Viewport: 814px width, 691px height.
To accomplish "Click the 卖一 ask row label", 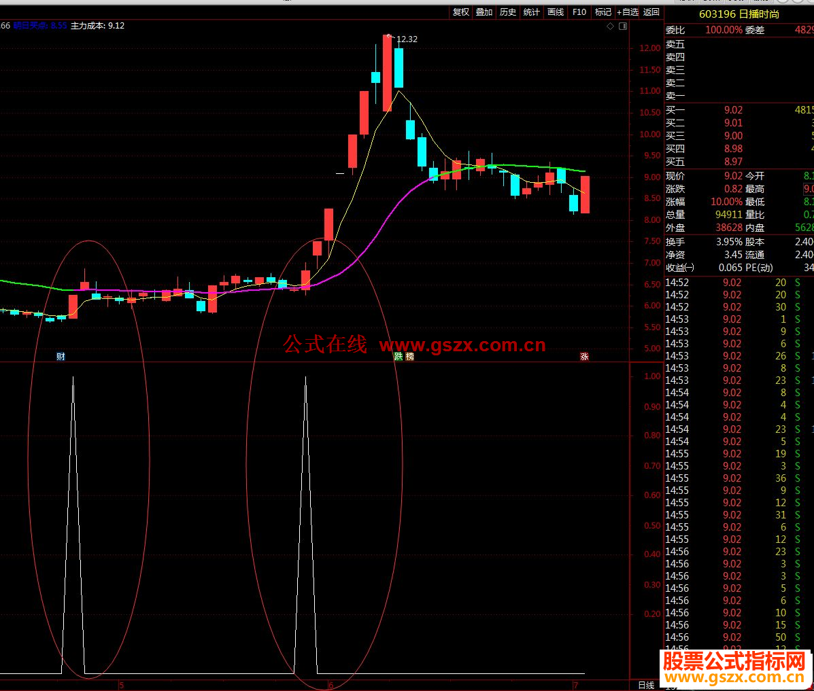I will [x=675, y=96].
